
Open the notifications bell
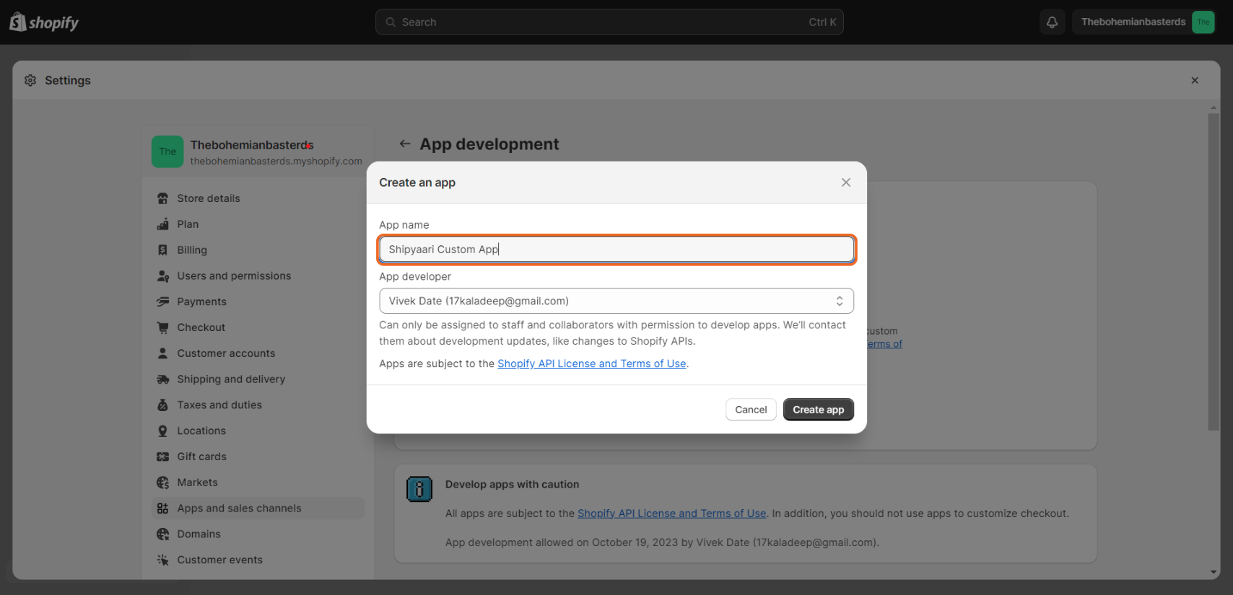(x=1052, y=22)
